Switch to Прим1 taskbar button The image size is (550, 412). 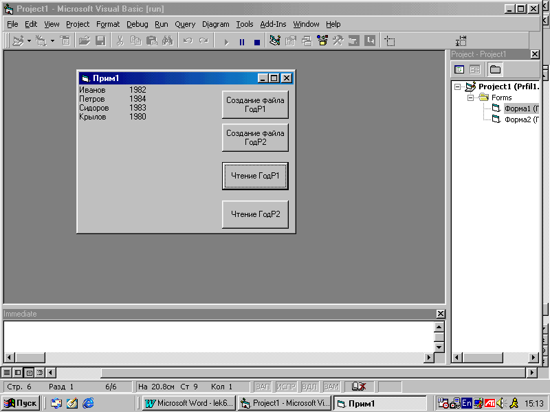tap(379, 403)
